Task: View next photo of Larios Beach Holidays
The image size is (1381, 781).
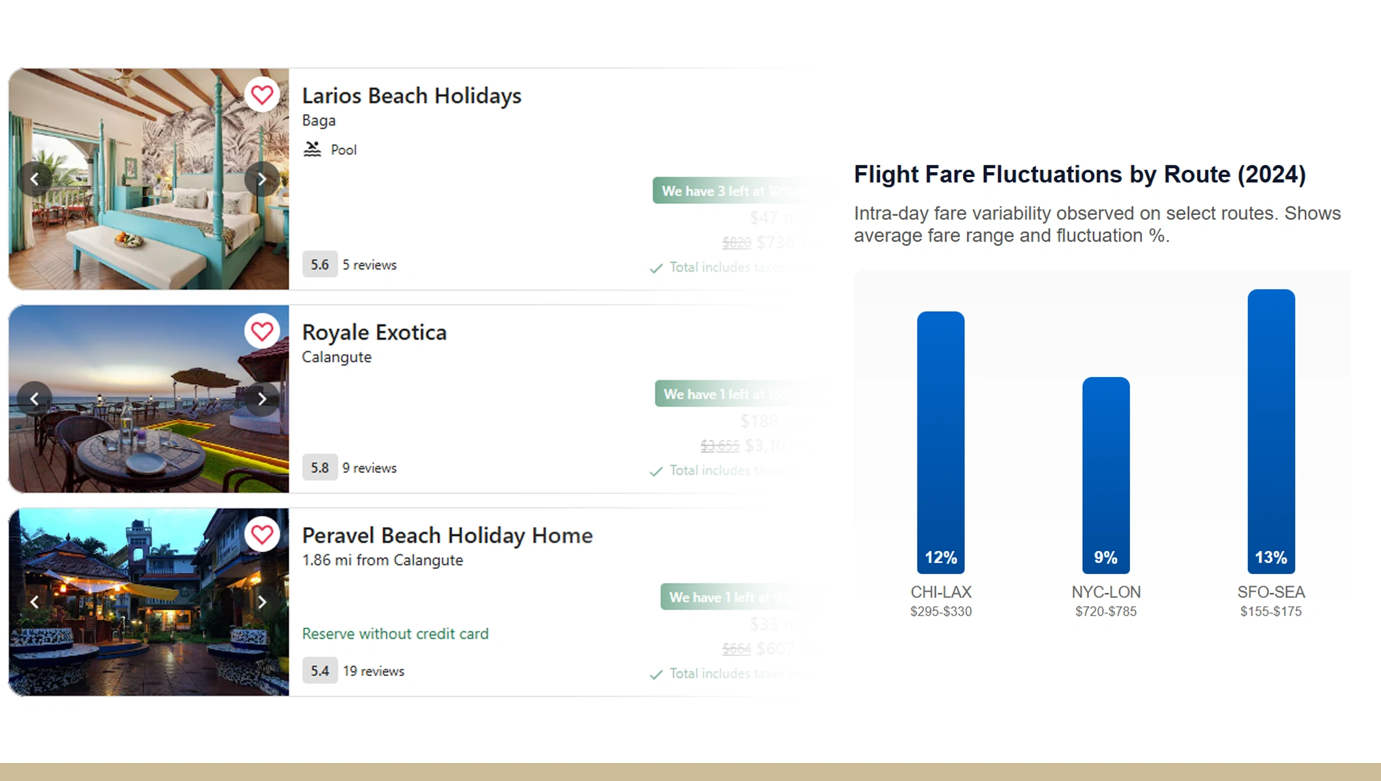Action: click(x=262, y=179)
